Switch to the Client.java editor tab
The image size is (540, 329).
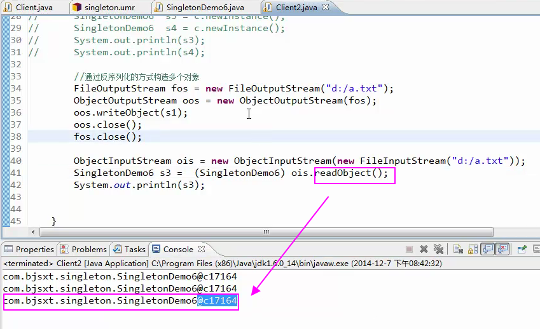click(x=28, y=7)
